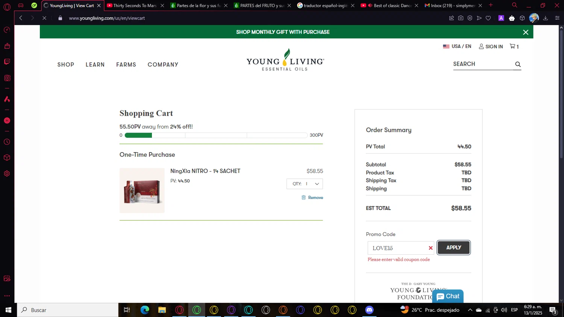Open Twitch in Opera sidebar
Screen dimensions: 564x317
tap(7, 62)
